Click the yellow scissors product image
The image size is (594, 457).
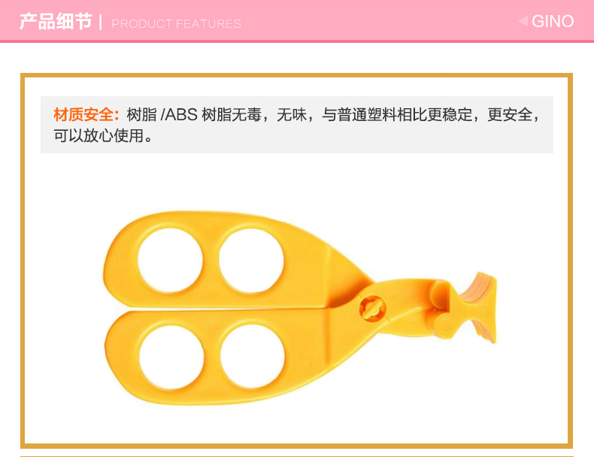(x=299, y=308)
